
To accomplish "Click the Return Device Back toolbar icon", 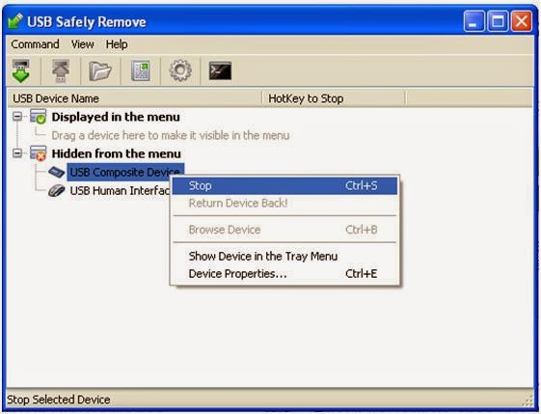I will coord(61,70).
